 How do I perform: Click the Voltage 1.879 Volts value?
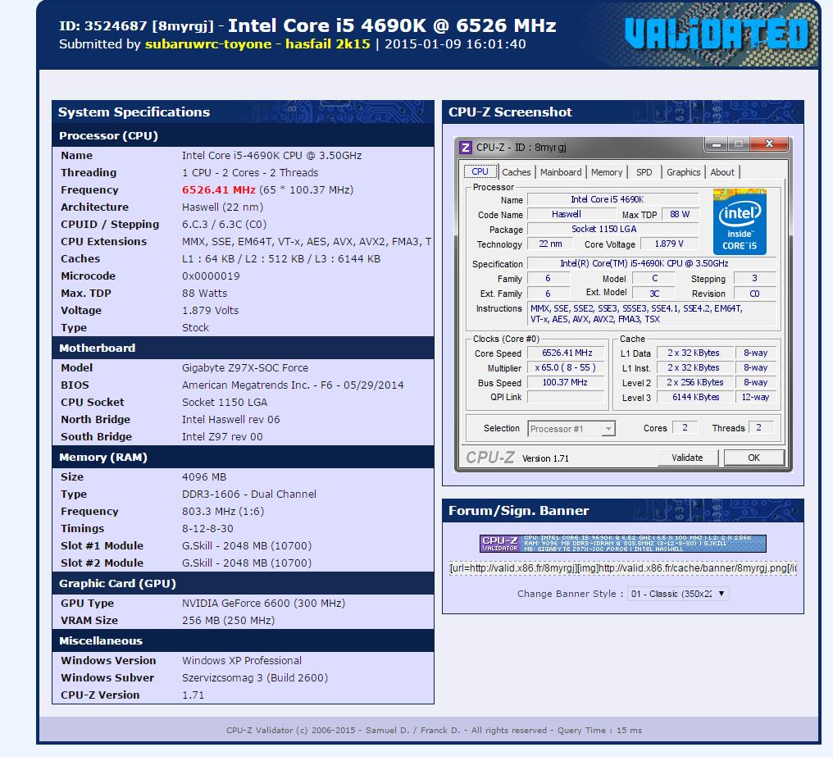(x=211, y=310)
